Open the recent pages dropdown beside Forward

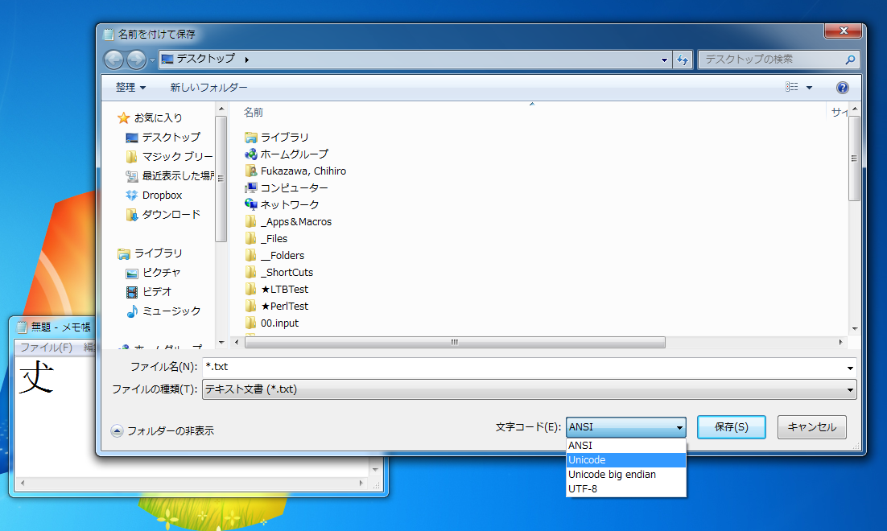tap(151, 60)
